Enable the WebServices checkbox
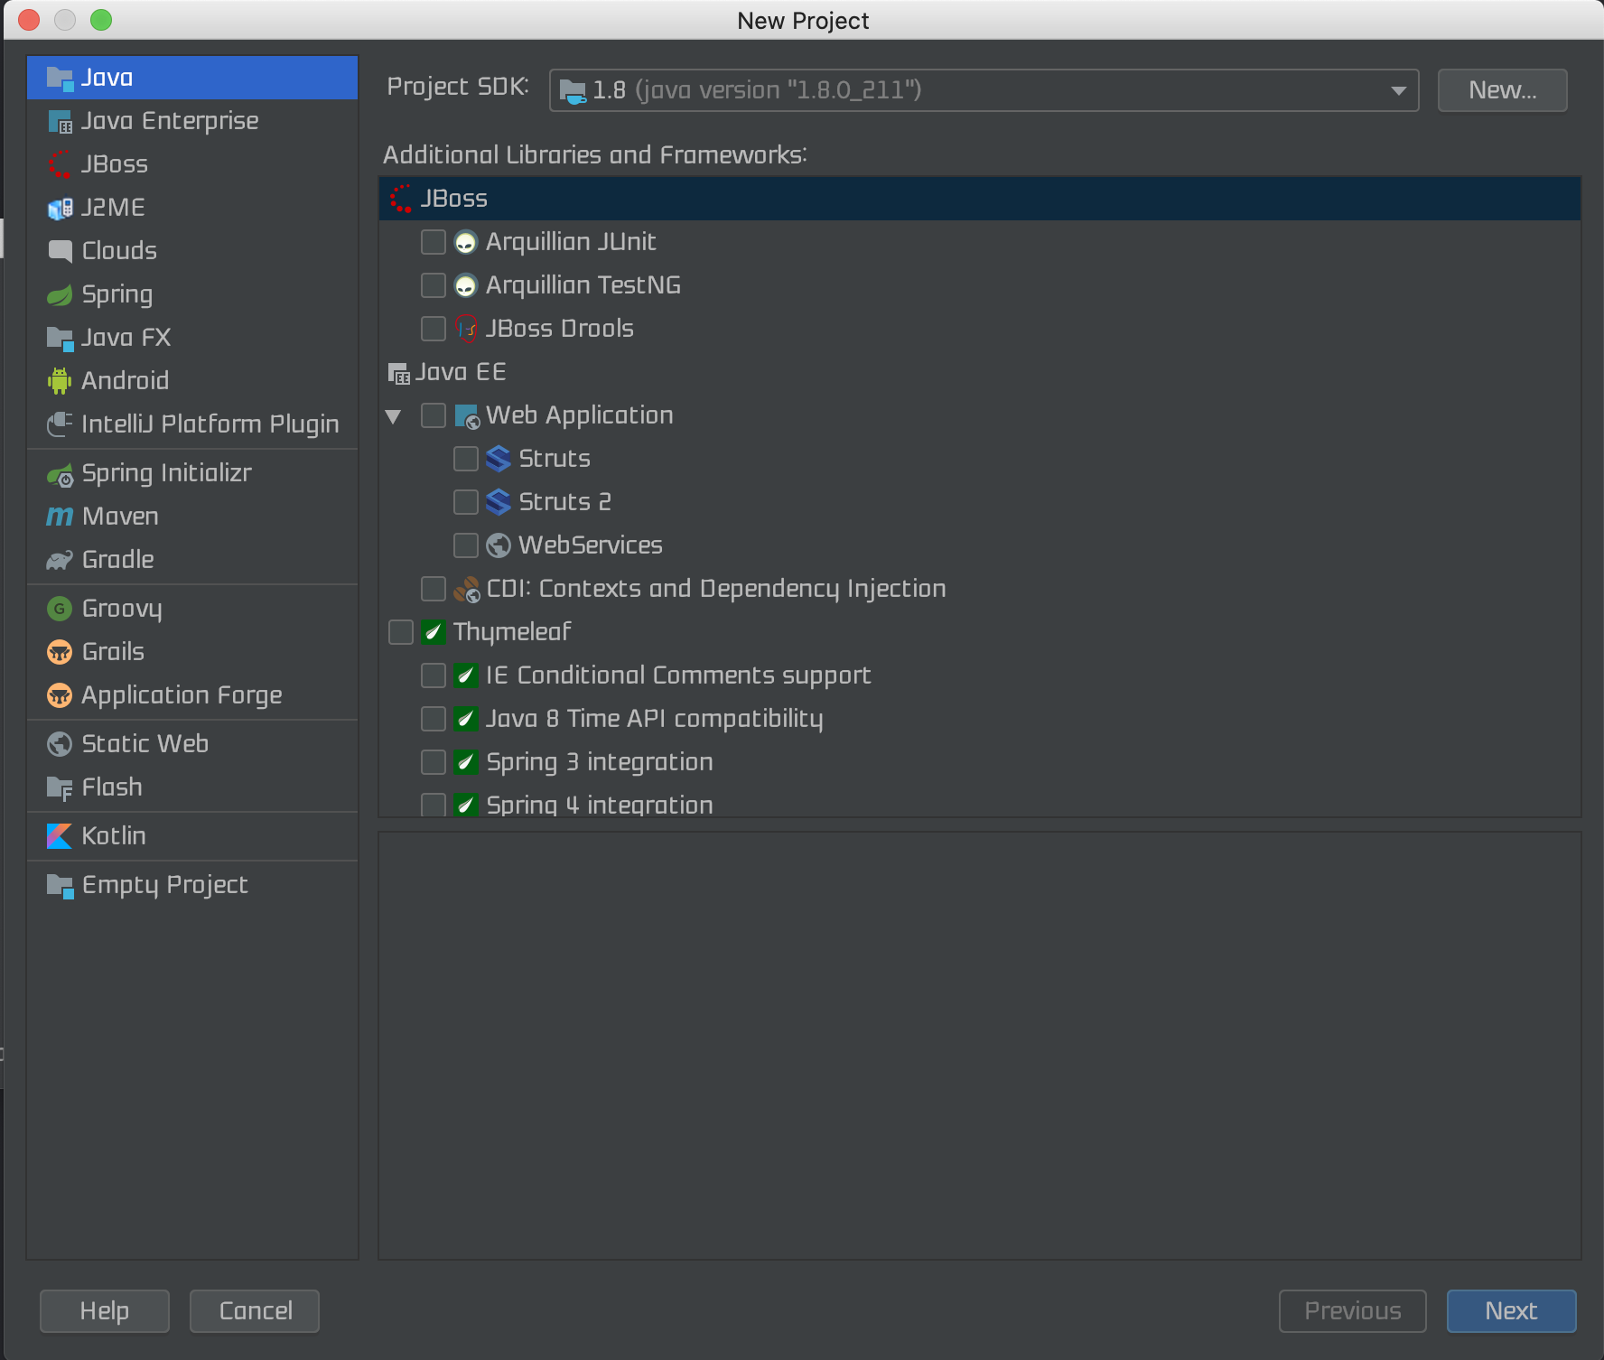 [466, 545]
